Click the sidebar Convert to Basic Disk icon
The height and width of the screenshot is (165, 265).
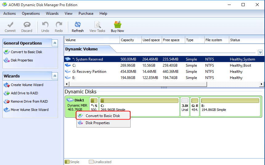(x=7, y=52)
